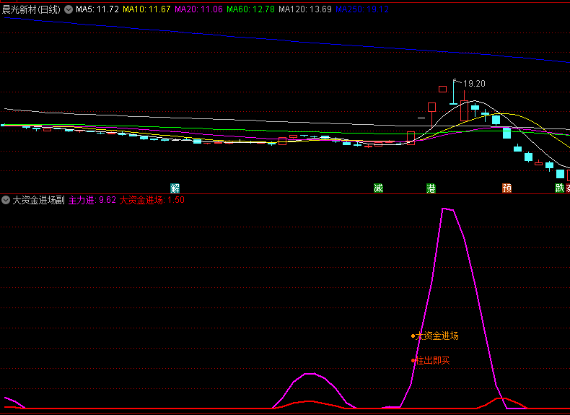Select the 晨光新材(日线) chart title

(31, 9)
